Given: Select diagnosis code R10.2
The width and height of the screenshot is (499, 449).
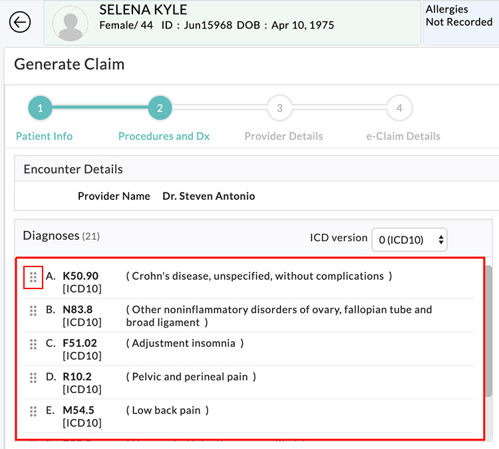Looking at the screenshot, I should click(x=77, y=376).
